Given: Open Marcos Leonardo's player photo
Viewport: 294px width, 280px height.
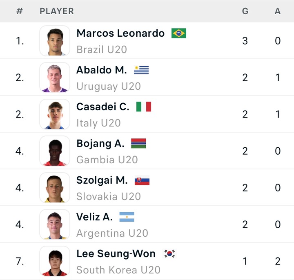Looking at the screenshot, I should pos(55,41).
